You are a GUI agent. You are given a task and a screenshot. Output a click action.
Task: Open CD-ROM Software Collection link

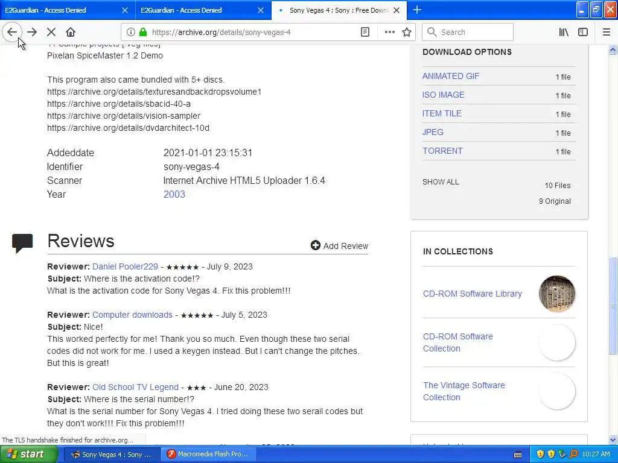[458, 342]
